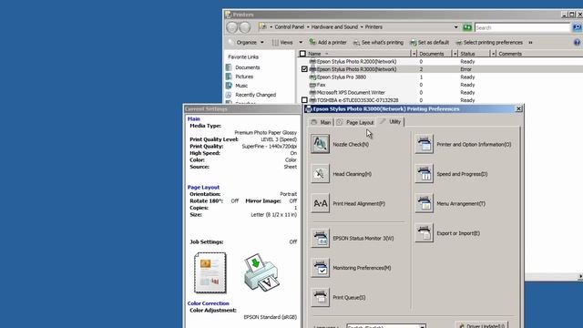Click the Color Correction heading in Current Settings
Image resolution: width=583 pixels, height=328 pixels.
click(209, 303)
